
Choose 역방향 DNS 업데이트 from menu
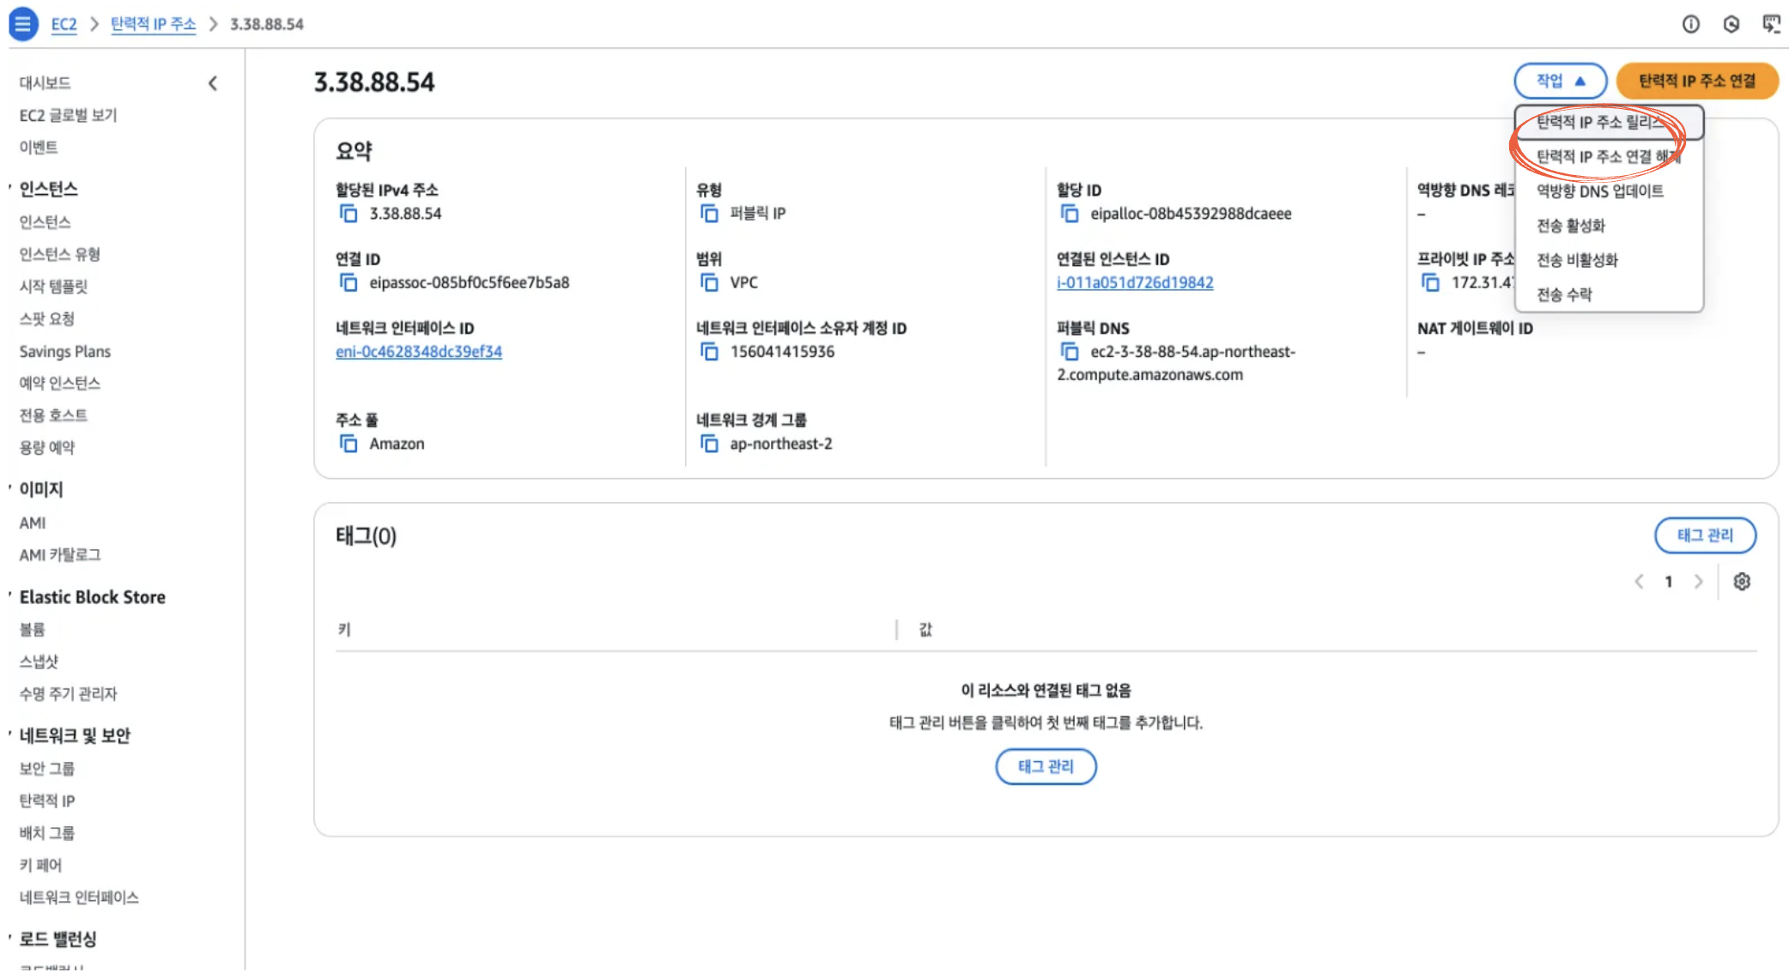pyautogui.click(x=1599, y=191)
